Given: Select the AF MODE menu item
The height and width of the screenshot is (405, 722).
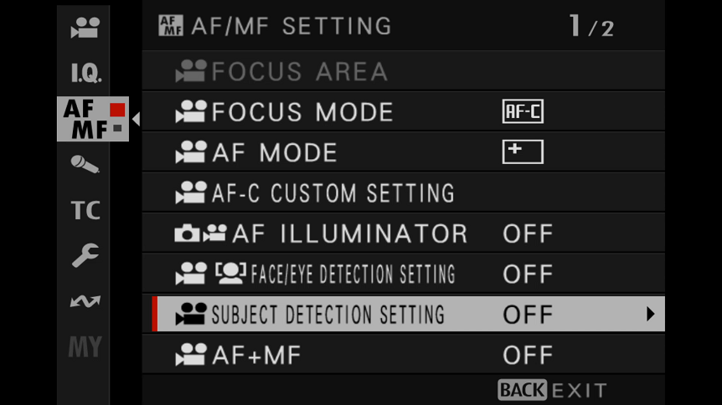Looking at the screenshot, I should click(x=404, y=152).
